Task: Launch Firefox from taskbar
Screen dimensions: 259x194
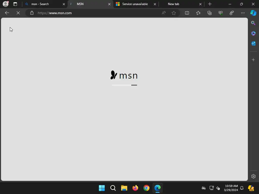Action: point(135,188)
